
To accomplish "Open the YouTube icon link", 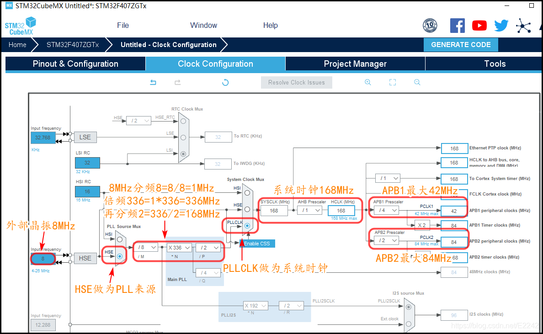I will pos(479,26).
